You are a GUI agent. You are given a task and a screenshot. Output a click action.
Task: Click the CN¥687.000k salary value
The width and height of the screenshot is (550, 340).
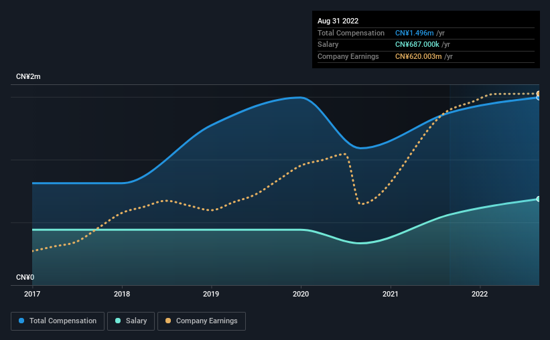(417, 45)
